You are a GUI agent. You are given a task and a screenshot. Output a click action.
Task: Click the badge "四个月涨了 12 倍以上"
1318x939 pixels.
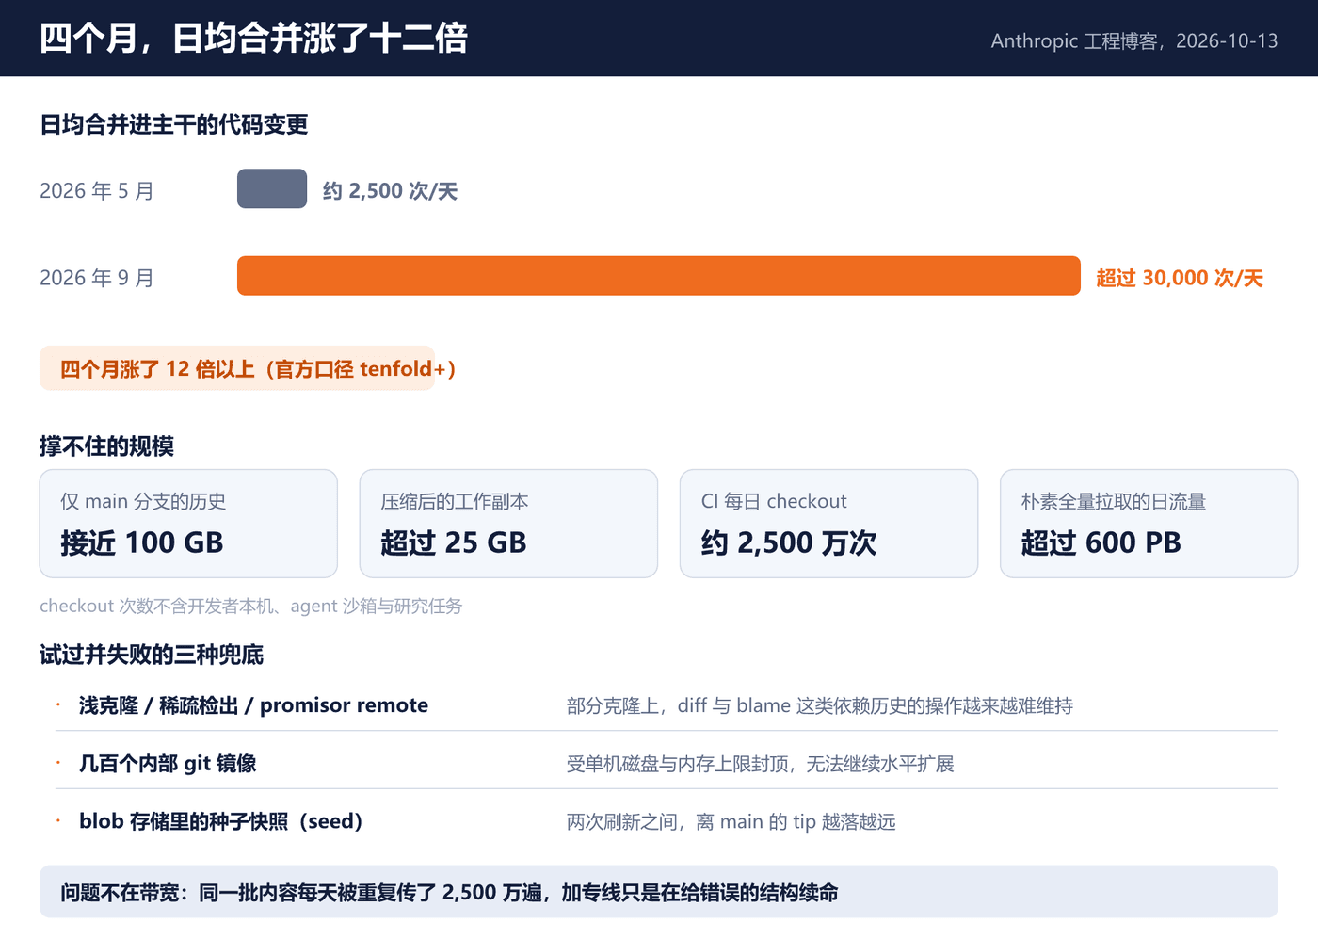pos(237,368)
